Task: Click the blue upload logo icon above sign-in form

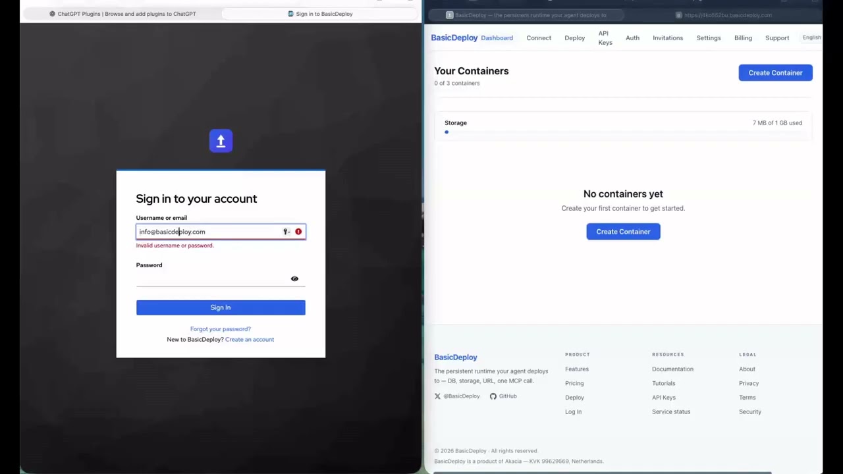Action: click(221, 141)
